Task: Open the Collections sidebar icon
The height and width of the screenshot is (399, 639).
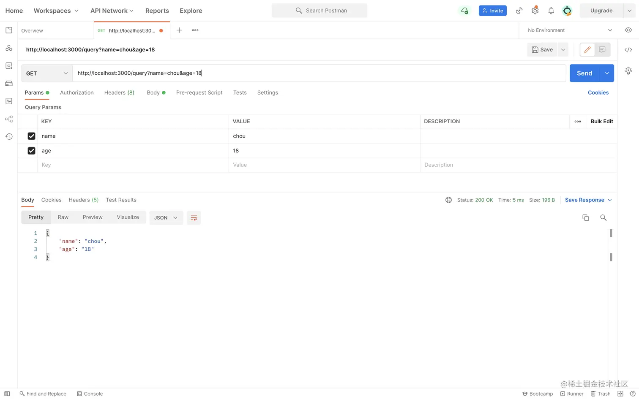Action: (x=9, y=30)
